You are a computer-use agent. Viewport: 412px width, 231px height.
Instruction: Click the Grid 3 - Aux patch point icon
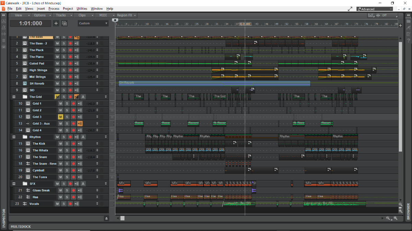(x=28, y=124)
